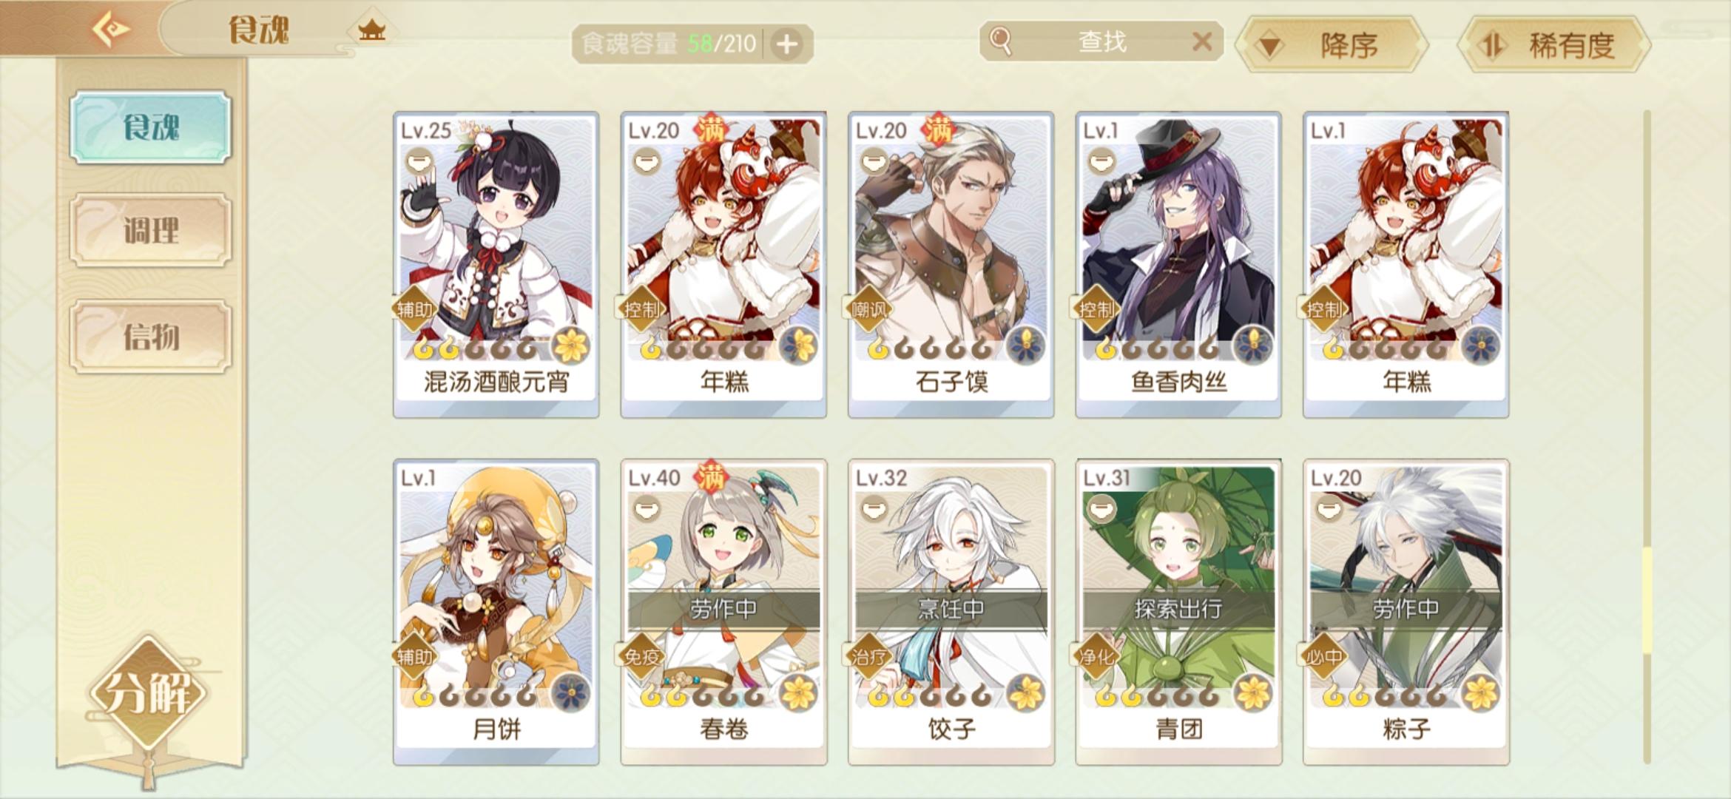This screenshot has height=799, width=1731.
Task: Tap the gold flower badge on 混汤酒酿元宵
Action: click(571, 345)
